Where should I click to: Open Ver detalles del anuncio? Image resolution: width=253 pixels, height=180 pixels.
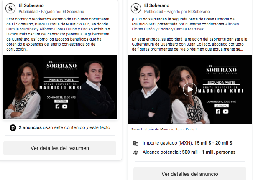coord(190,174)
